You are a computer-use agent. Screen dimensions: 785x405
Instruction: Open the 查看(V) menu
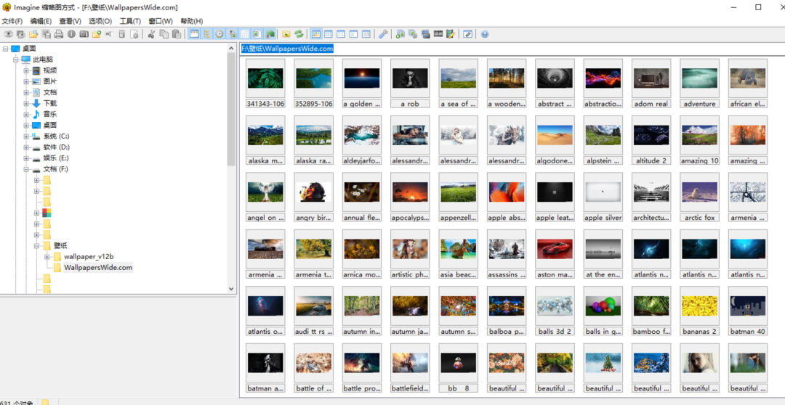click(70, 21)
